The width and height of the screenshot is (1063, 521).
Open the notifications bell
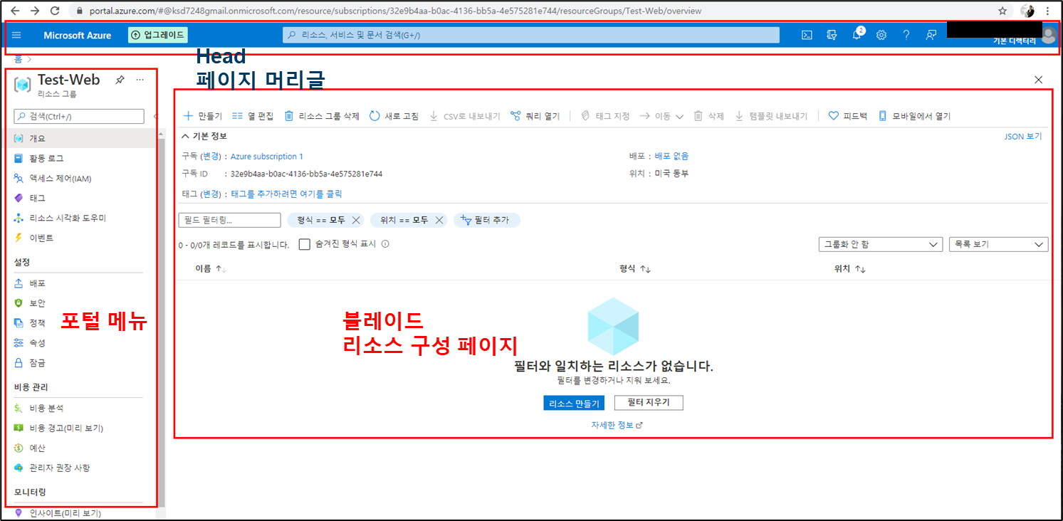857,35
